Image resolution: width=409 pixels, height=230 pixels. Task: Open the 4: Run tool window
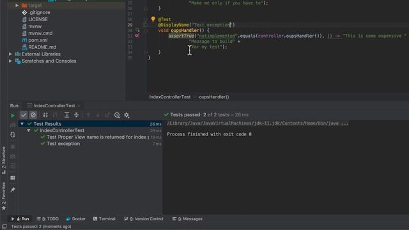[x=20, y=218]
